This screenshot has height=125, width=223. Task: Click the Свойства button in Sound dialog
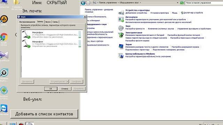click(x=77, y=82)
